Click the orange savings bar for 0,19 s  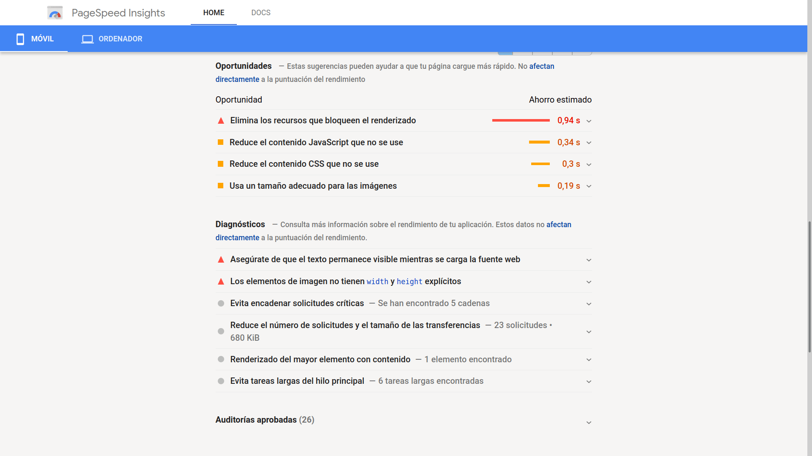(x=544, y=186)
